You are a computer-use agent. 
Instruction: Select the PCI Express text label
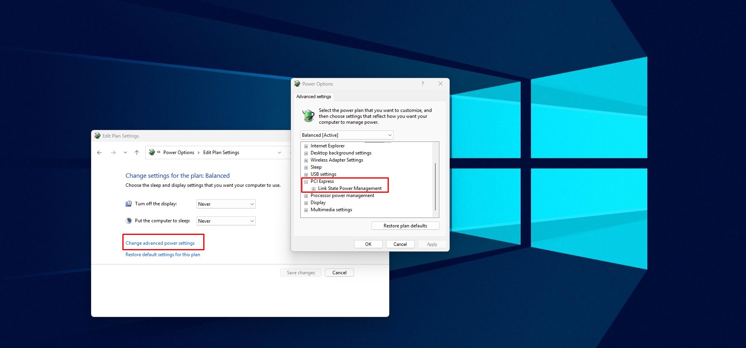(322, 181)
